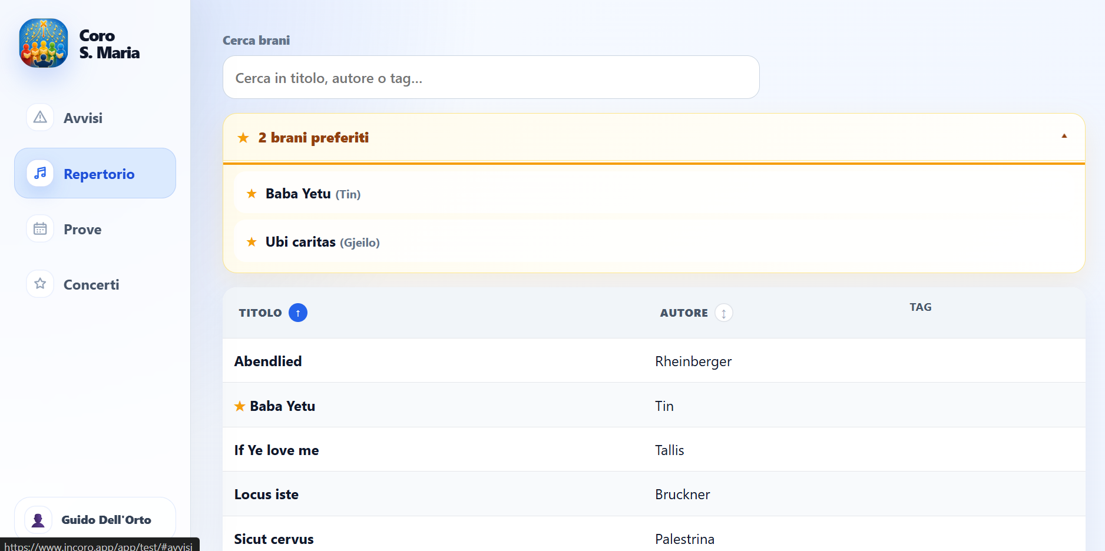Click the TITOLO column header

click(260, 313)
